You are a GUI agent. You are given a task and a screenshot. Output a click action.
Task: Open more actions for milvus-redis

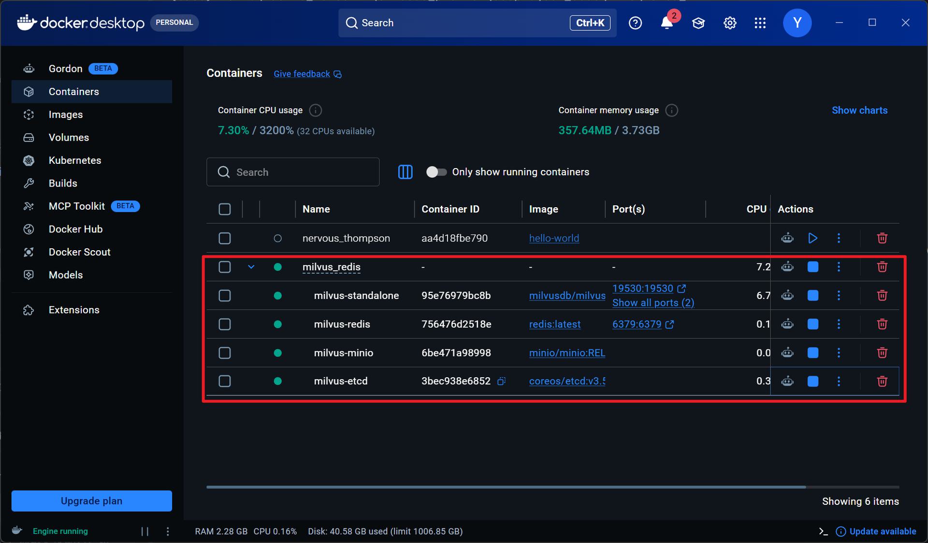[839, 324]
